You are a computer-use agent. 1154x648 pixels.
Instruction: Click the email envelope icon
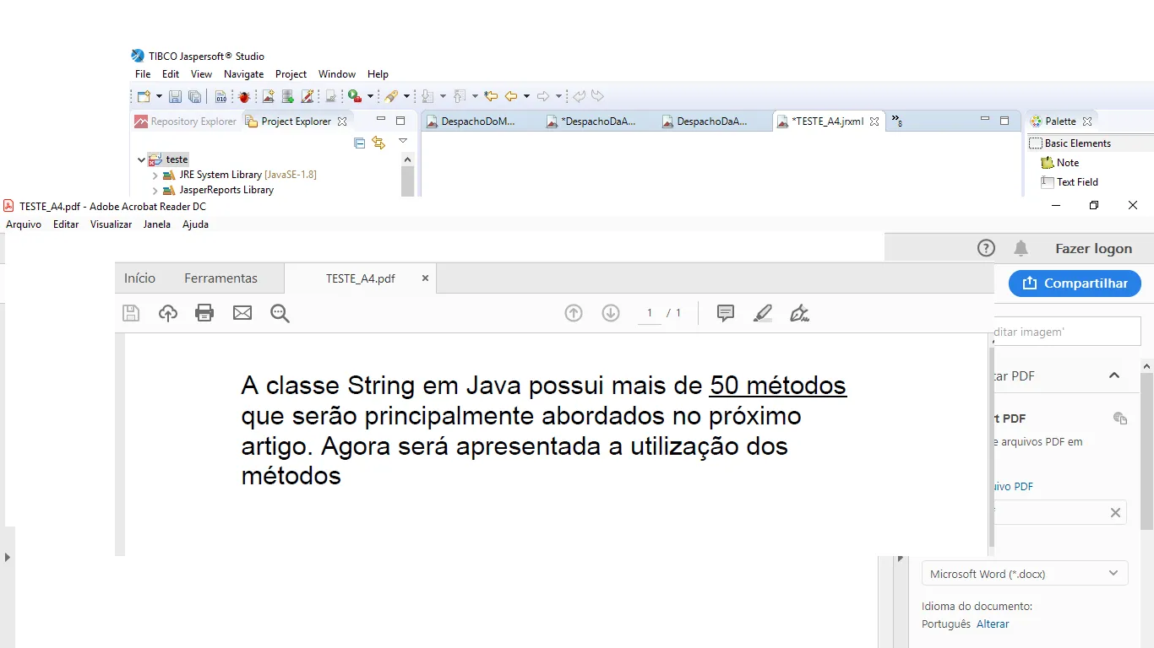[242, 313]
